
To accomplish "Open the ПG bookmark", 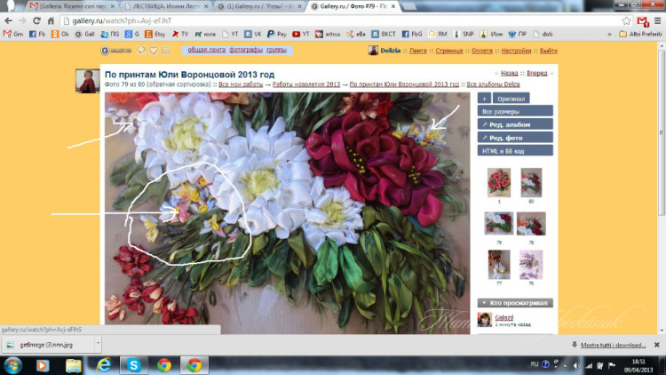I will click(x=110, y=34).
